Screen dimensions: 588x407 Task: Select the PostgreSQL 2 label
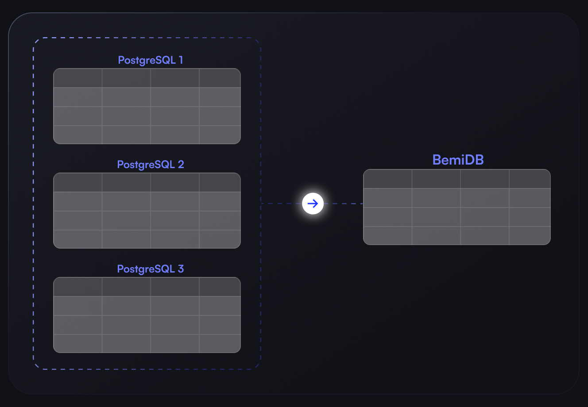click(151, 165)
